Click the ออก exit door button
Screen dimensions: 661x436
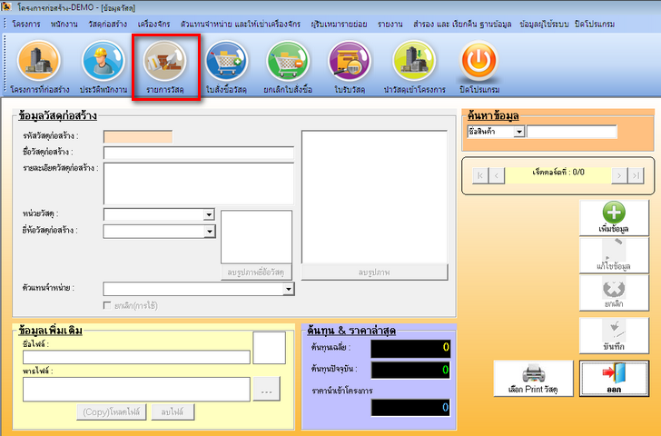614,378
